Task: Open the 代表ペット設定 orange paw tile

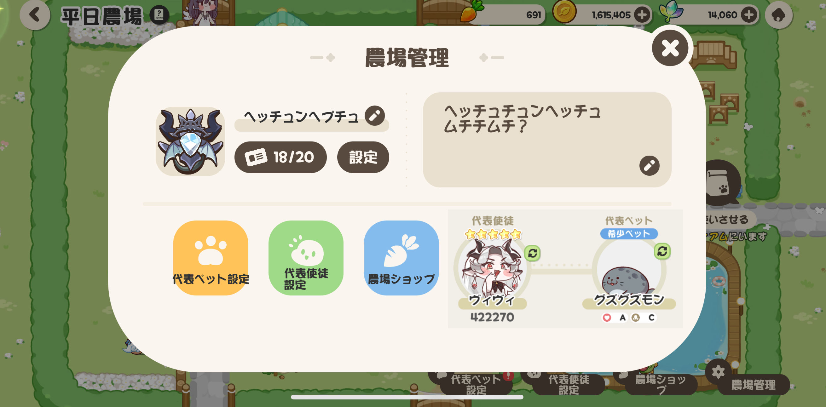Action: [x=211, y=258]
